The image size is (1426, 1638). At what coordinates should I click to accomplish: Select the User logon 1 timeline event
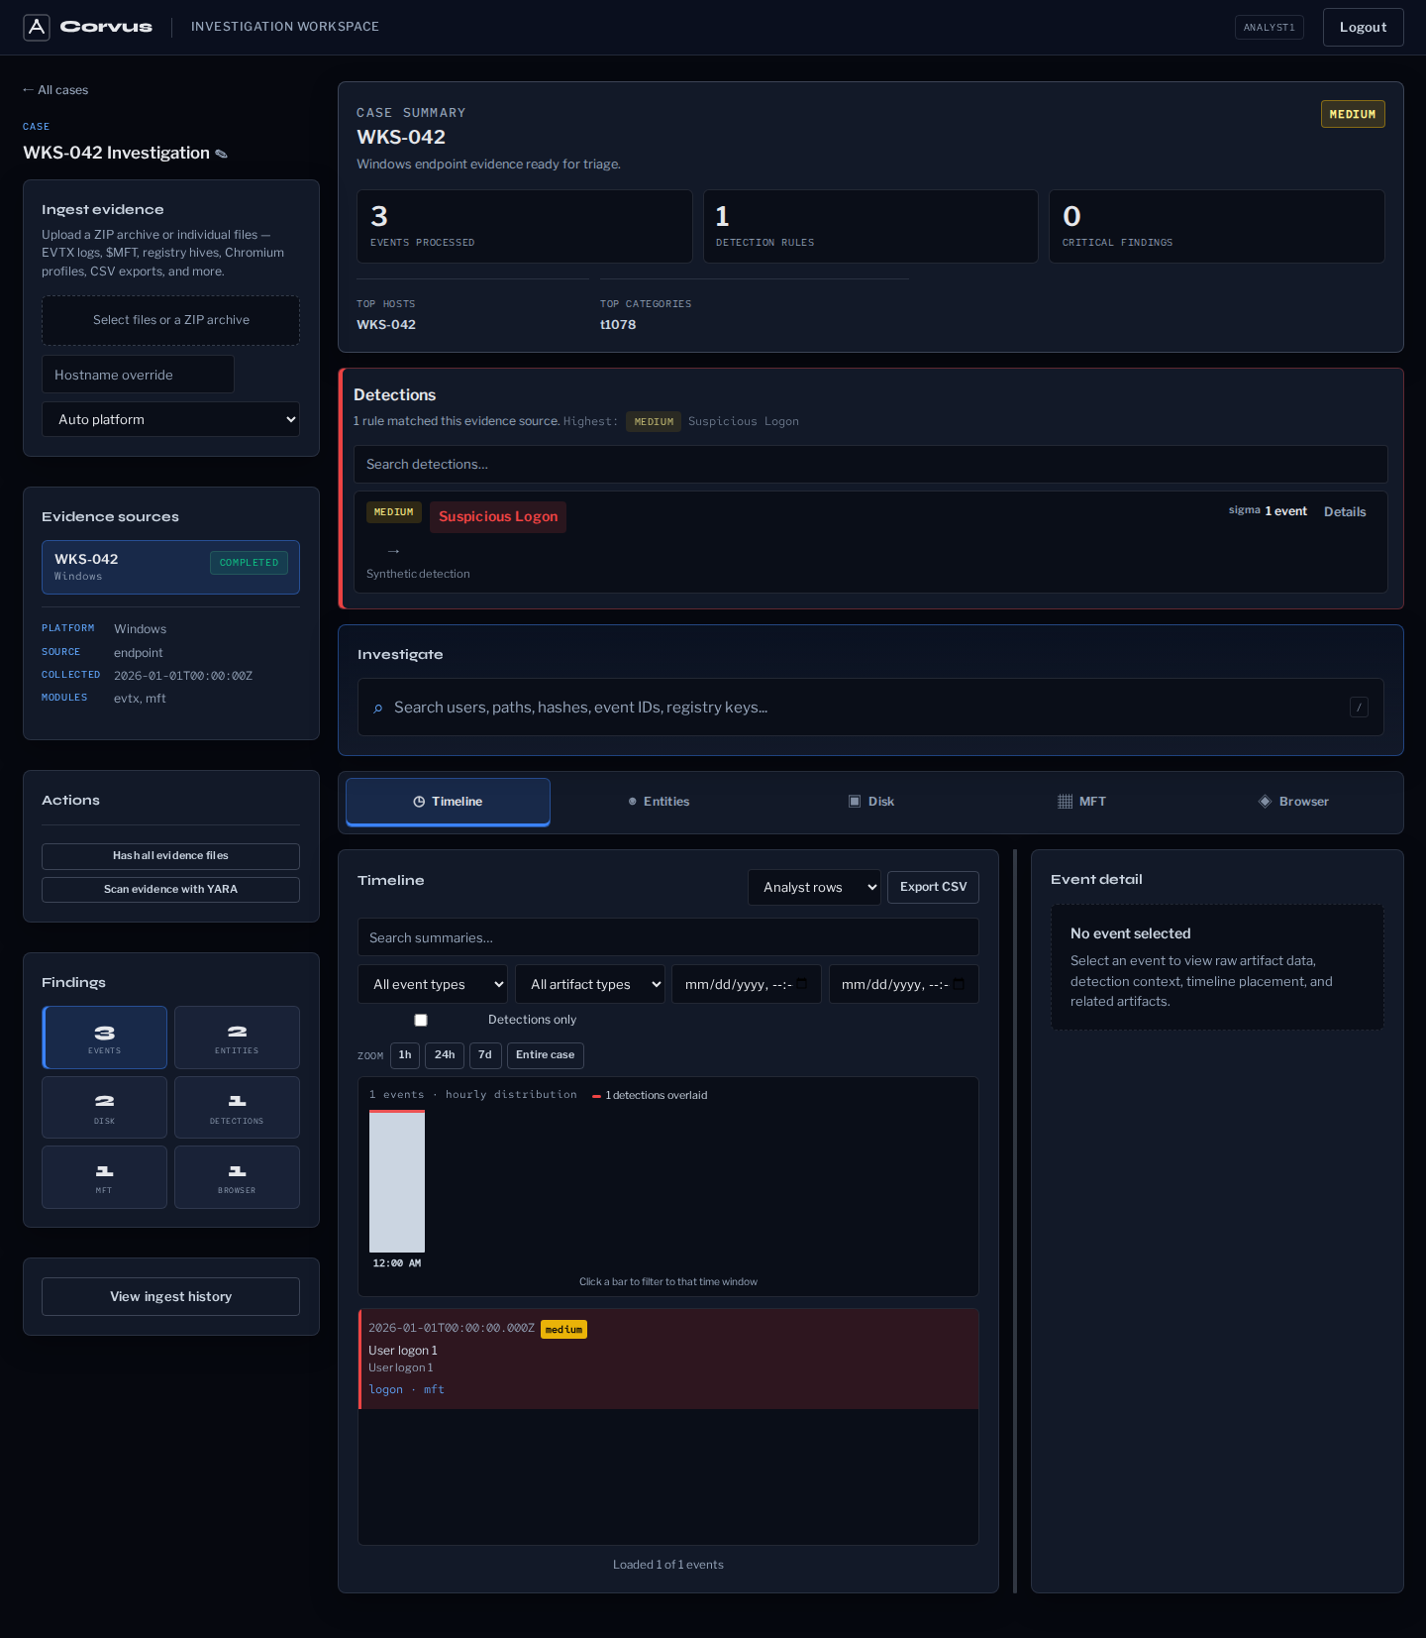668,1359
